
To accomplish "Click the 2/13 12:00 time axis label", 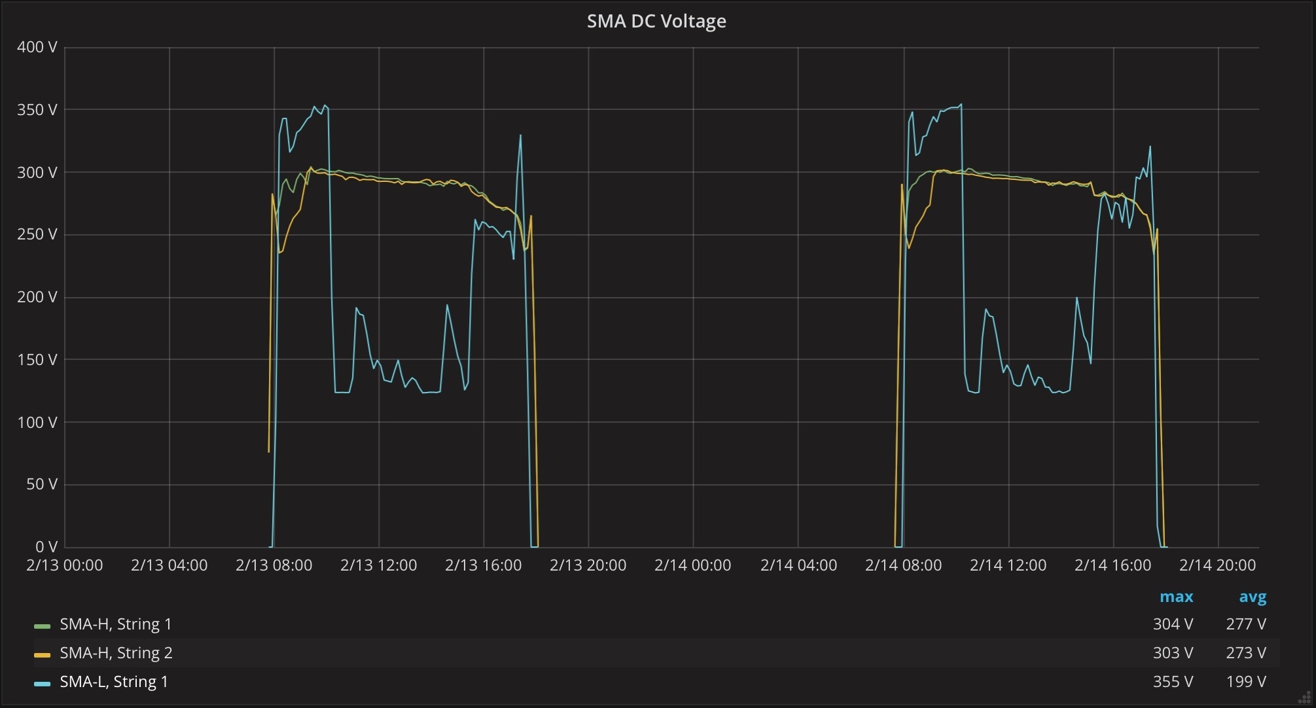I will coord(378,565).
